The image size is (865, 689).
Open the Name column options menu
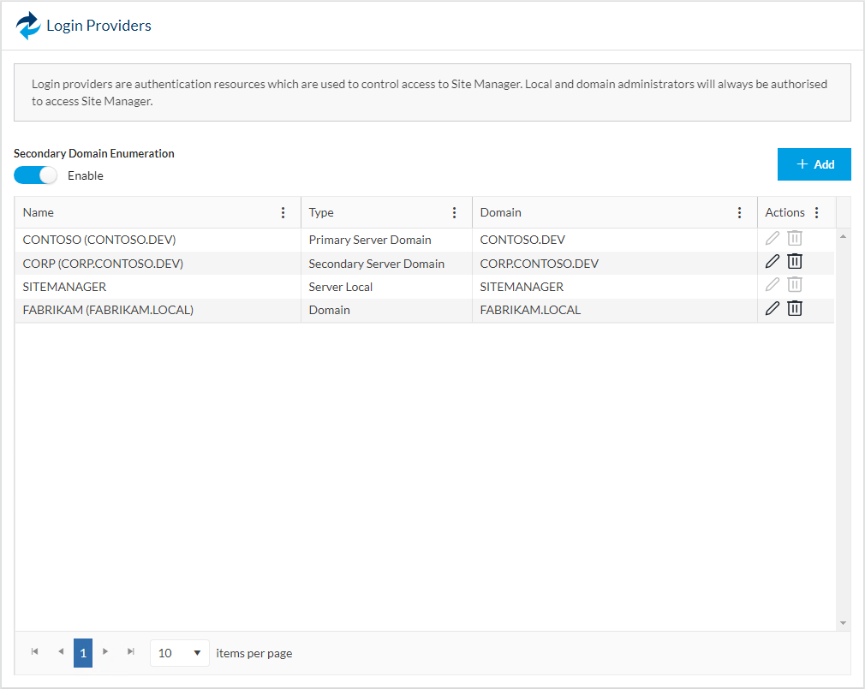point(283,213)
